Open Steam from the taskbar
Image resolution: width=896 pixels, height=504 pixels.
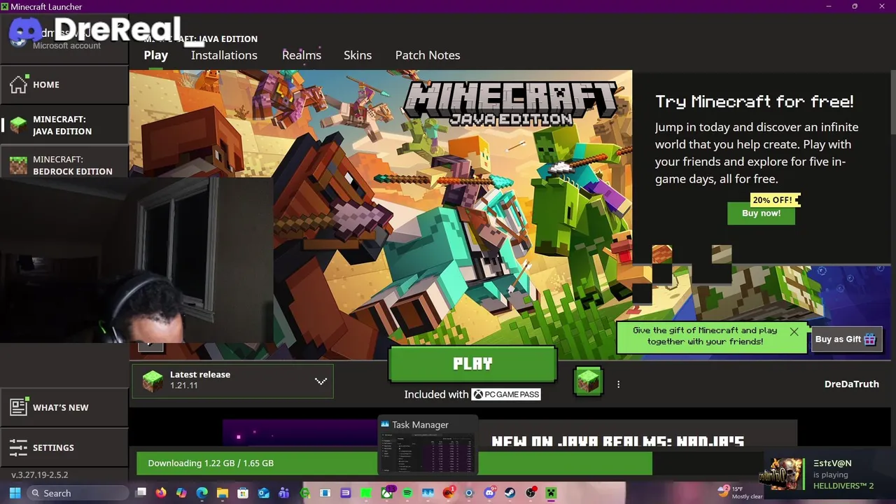coord(510,493)
